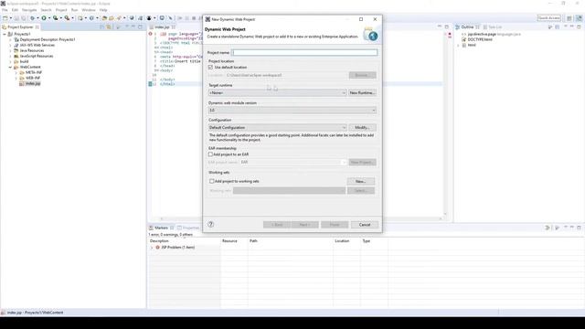Screen dimensions: 585x329
Task: Expand JSP Problem entry in Markers
Action: click(x=152, y=248)
